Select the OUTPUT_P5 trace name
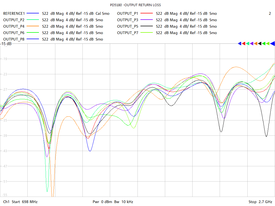This screenshot has height=206, width=275. click(128, 27)
